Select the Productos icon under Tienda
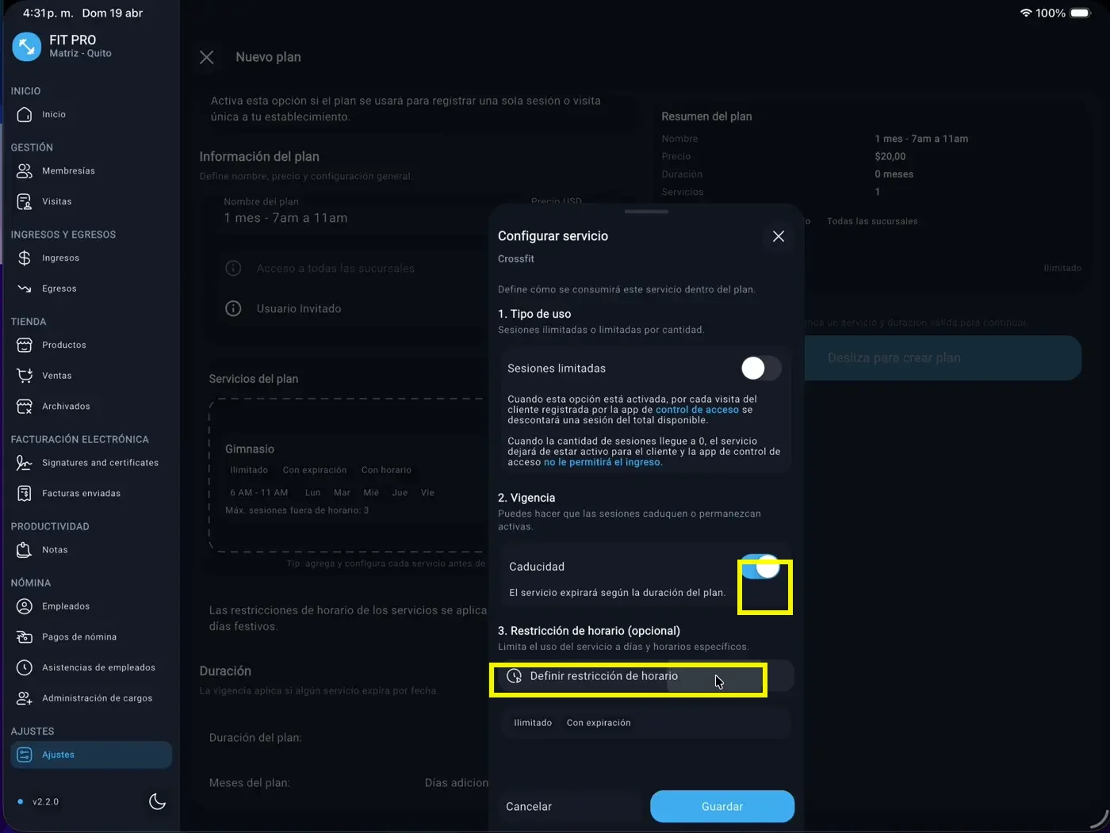 click(x=24, y=345)
